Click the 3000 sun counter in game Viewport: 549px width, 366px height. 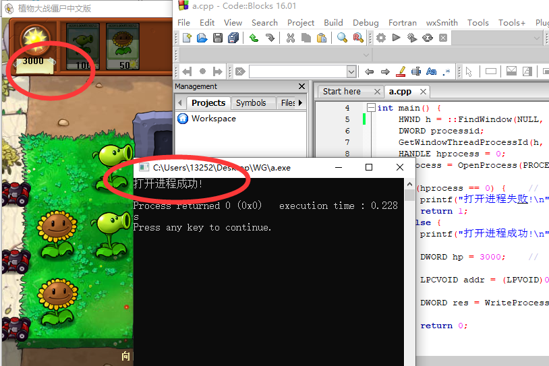click(33, 61)
